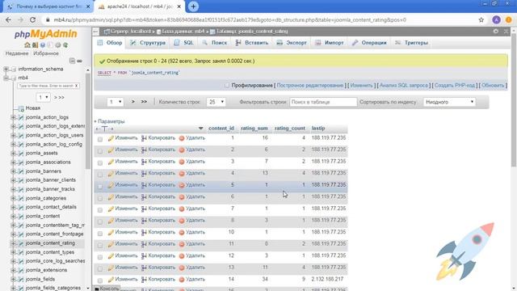Screen dimensions: 517x291
Task: Click the table icon of joomla_assets
Action: point(21,154)
